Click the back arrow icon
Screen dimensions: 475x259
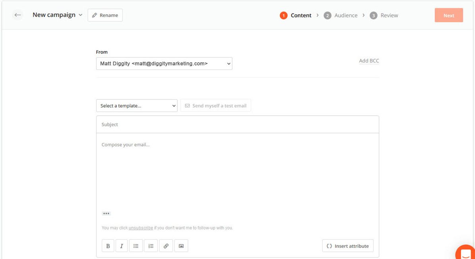(x=17, y=15)
